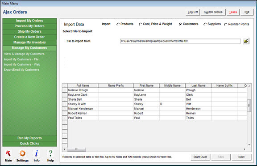The width and height of the screenshot is (257, 166).
Task: Click the Name Prefix column header
Action: (116, 85)
